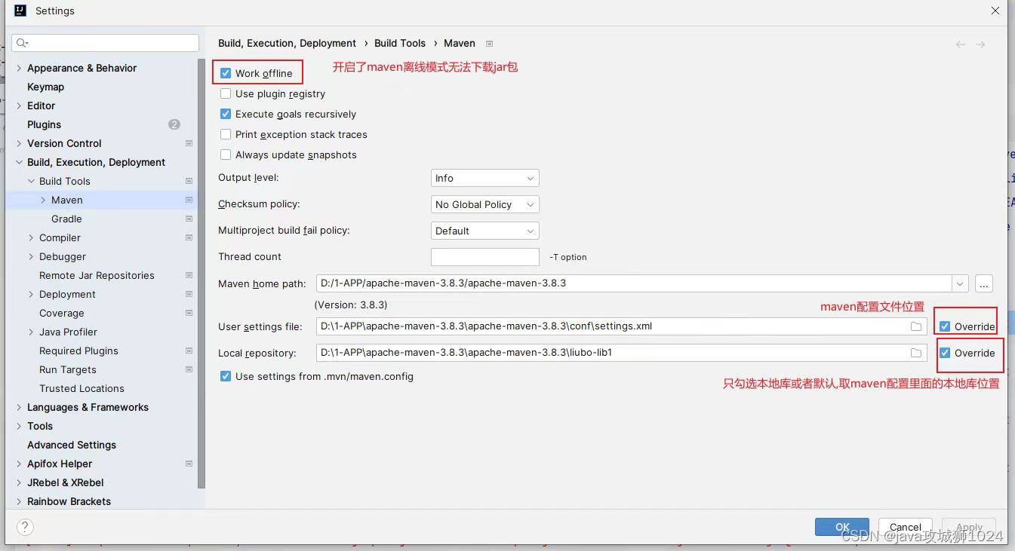The width and height of the screenshot is (1015, 551).
Task: Click the ellipsis browse button for Maven home
Action: 983,283
